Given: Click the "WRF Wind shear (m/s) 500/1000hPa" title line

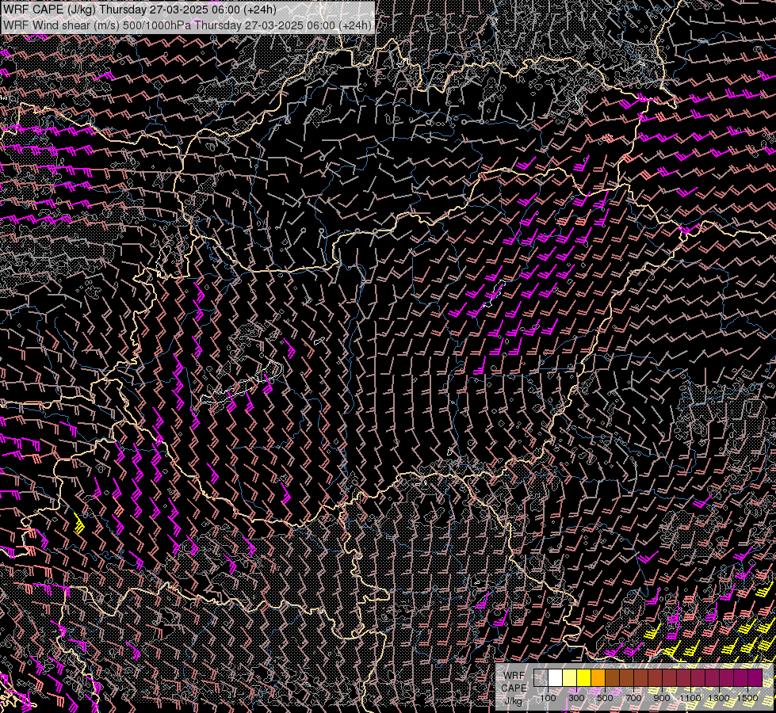Looking at the screenshot, I should point(187,25).
